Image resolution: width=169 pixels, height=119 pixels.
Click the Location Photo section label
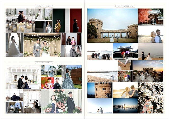click(x=125, y=6)
